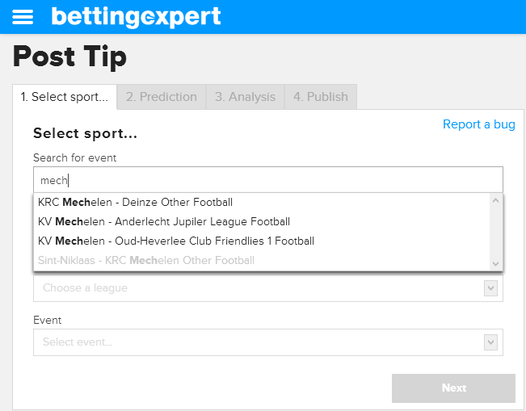Open the hamburger menu icon

[23, 17]
